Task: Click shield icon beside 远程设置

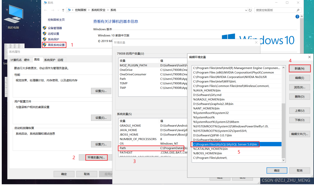Action: [x=45, y=33]
